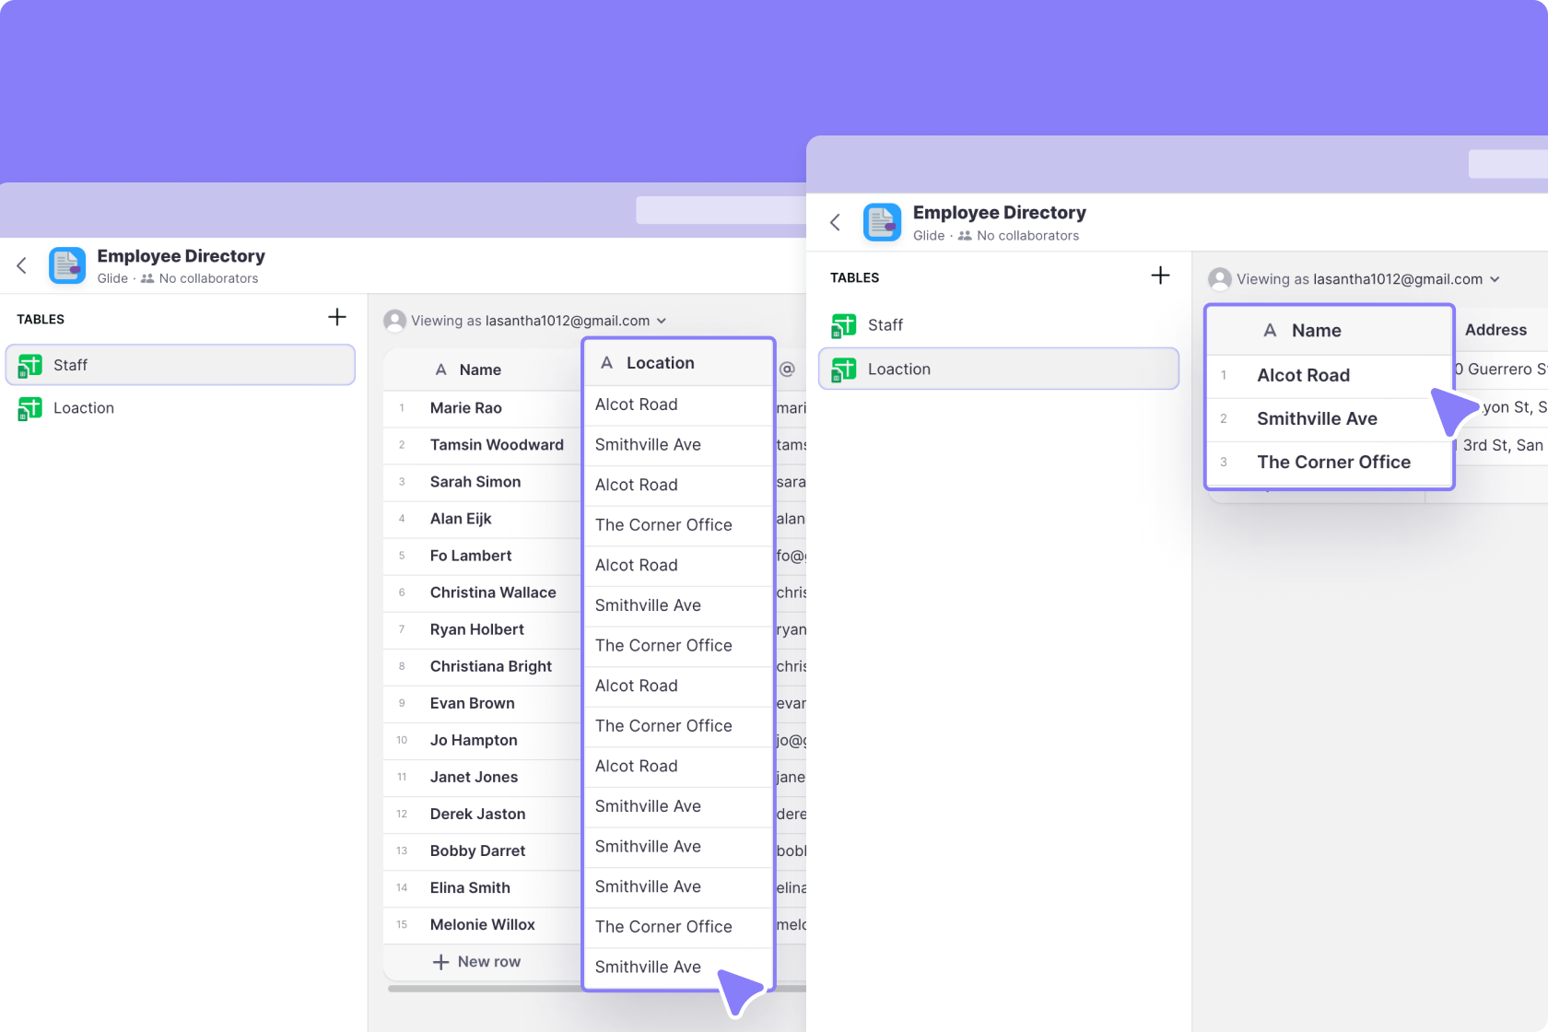
Task: Open the Viewing as dropdown in left window
Action: (x=525, y=321)
